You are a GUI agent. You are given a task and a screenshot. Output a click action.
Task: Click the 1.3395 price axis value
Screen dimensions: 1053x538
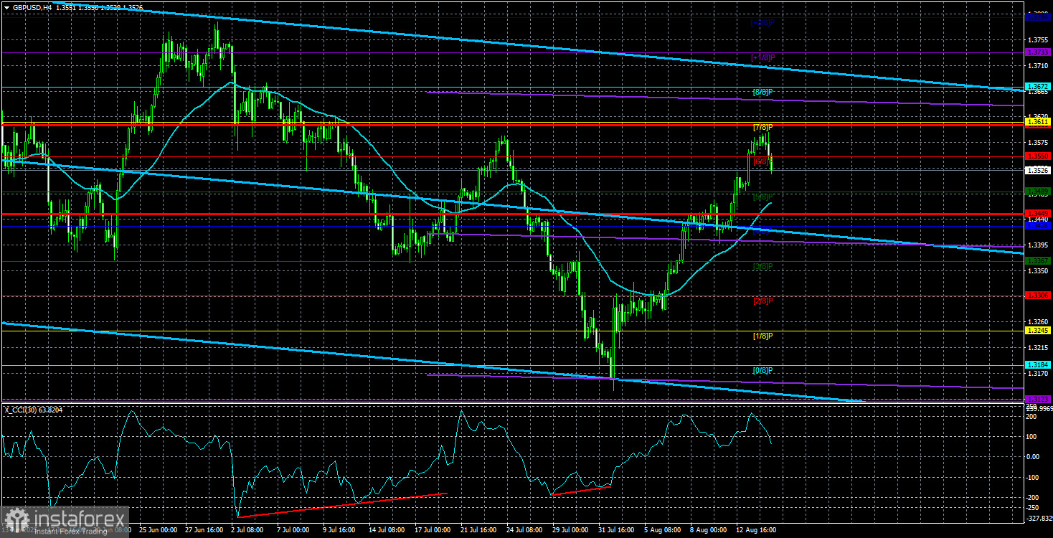pyautogui.click(x=1037, y=245)
